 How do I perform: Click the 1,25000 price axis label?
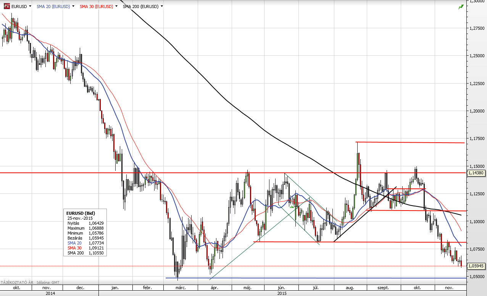pos(477,56)
